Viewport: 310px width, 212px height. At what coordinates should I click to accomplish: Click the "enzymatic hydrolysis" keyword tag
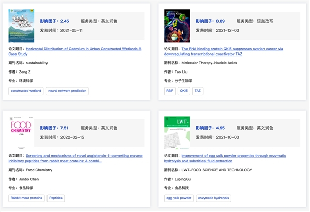tap(214, 198)
